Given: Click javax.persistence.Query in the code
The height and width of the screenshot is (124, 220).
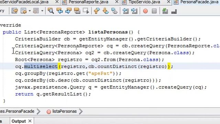Looking at the screenshot, I should [x=50, y=87].
